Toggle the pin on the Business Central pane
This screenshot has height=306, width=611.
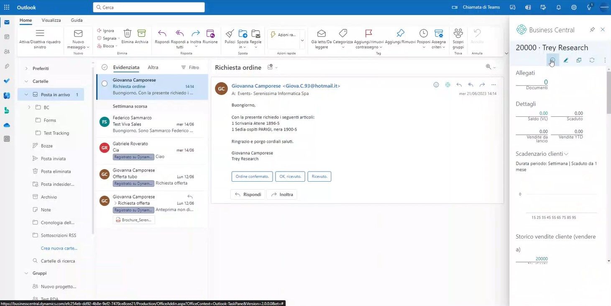(x=592, y=29)
